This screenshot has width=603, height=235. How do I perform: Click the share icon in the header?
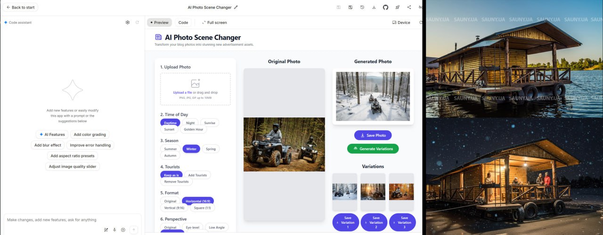[x=409, y=8]
